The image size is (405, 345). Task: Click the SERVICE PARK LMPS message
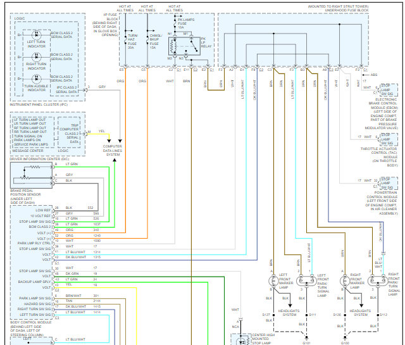coord(31,144)
